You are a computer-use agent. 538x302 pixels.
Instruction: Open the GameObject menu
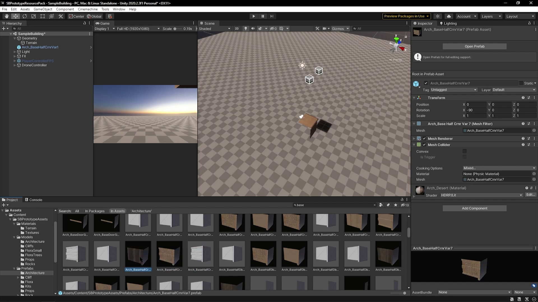(x=43, y=9)
